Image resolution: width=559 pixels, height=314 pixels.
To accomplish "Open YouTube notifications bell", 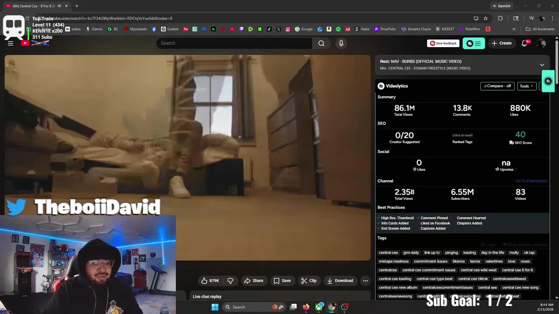I will [x=525, y=43].
